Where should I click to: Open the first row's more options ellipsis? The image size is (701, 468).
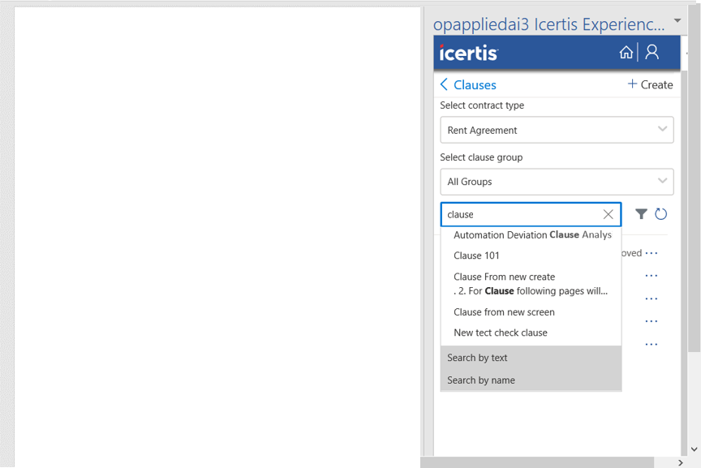pos(652,254)
